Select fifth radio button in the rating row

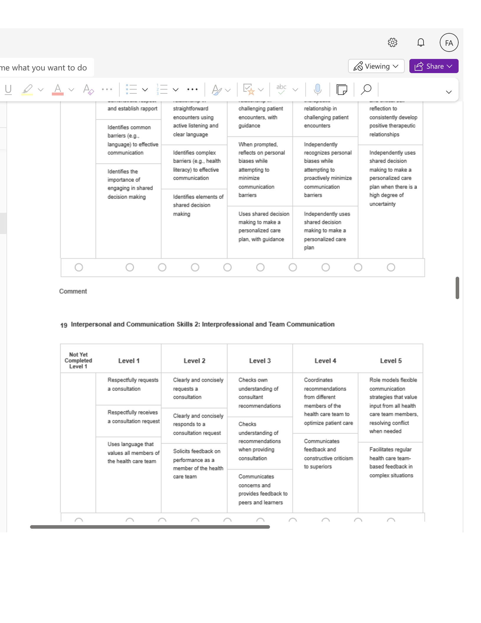coord(227,267)
